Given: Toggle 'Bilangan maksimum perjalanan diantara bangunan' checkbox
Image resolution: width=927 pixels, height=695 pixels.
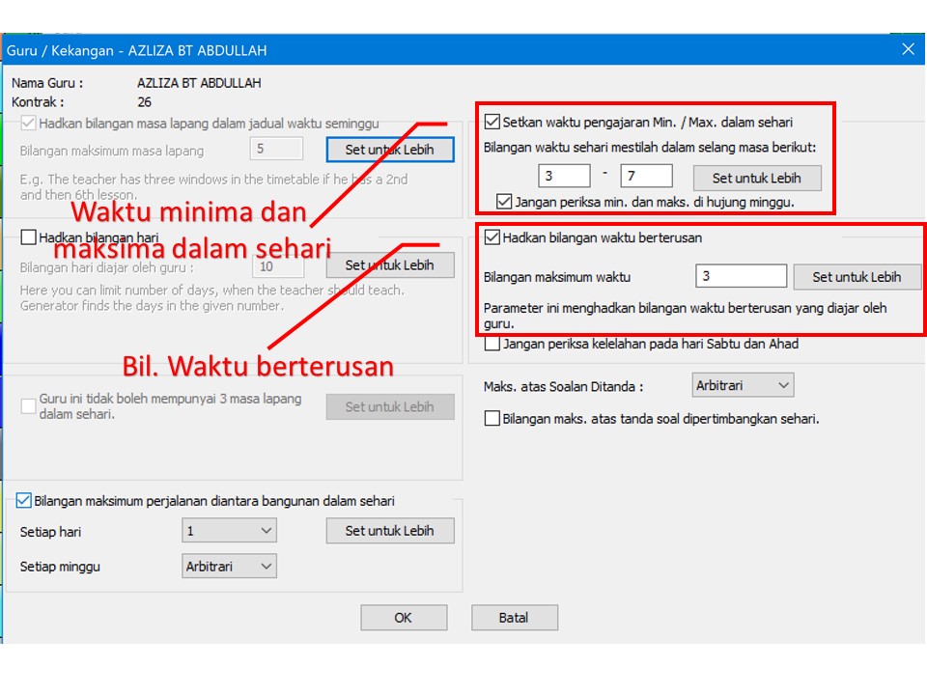Looking at the screenshot, I should tap(24, 501).
